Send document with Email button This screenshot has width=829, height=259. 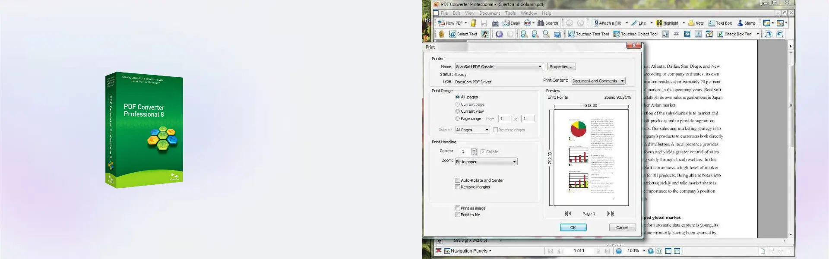(x=511, y=23)
